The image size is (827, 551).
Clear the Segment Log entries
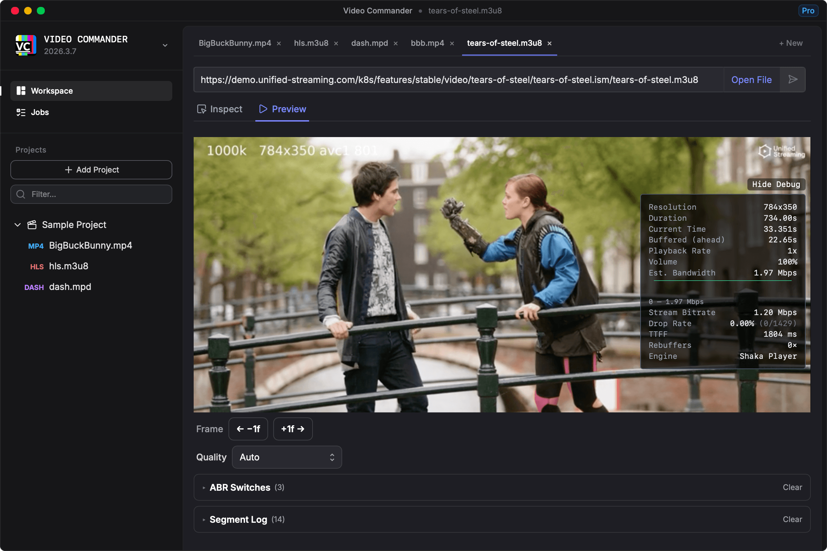coord(792,519)
